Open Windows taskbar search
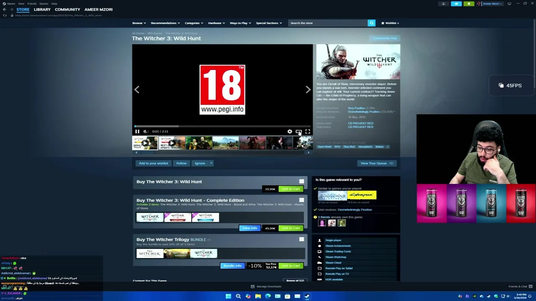536x301 pixels. click(x=238, y=296)
